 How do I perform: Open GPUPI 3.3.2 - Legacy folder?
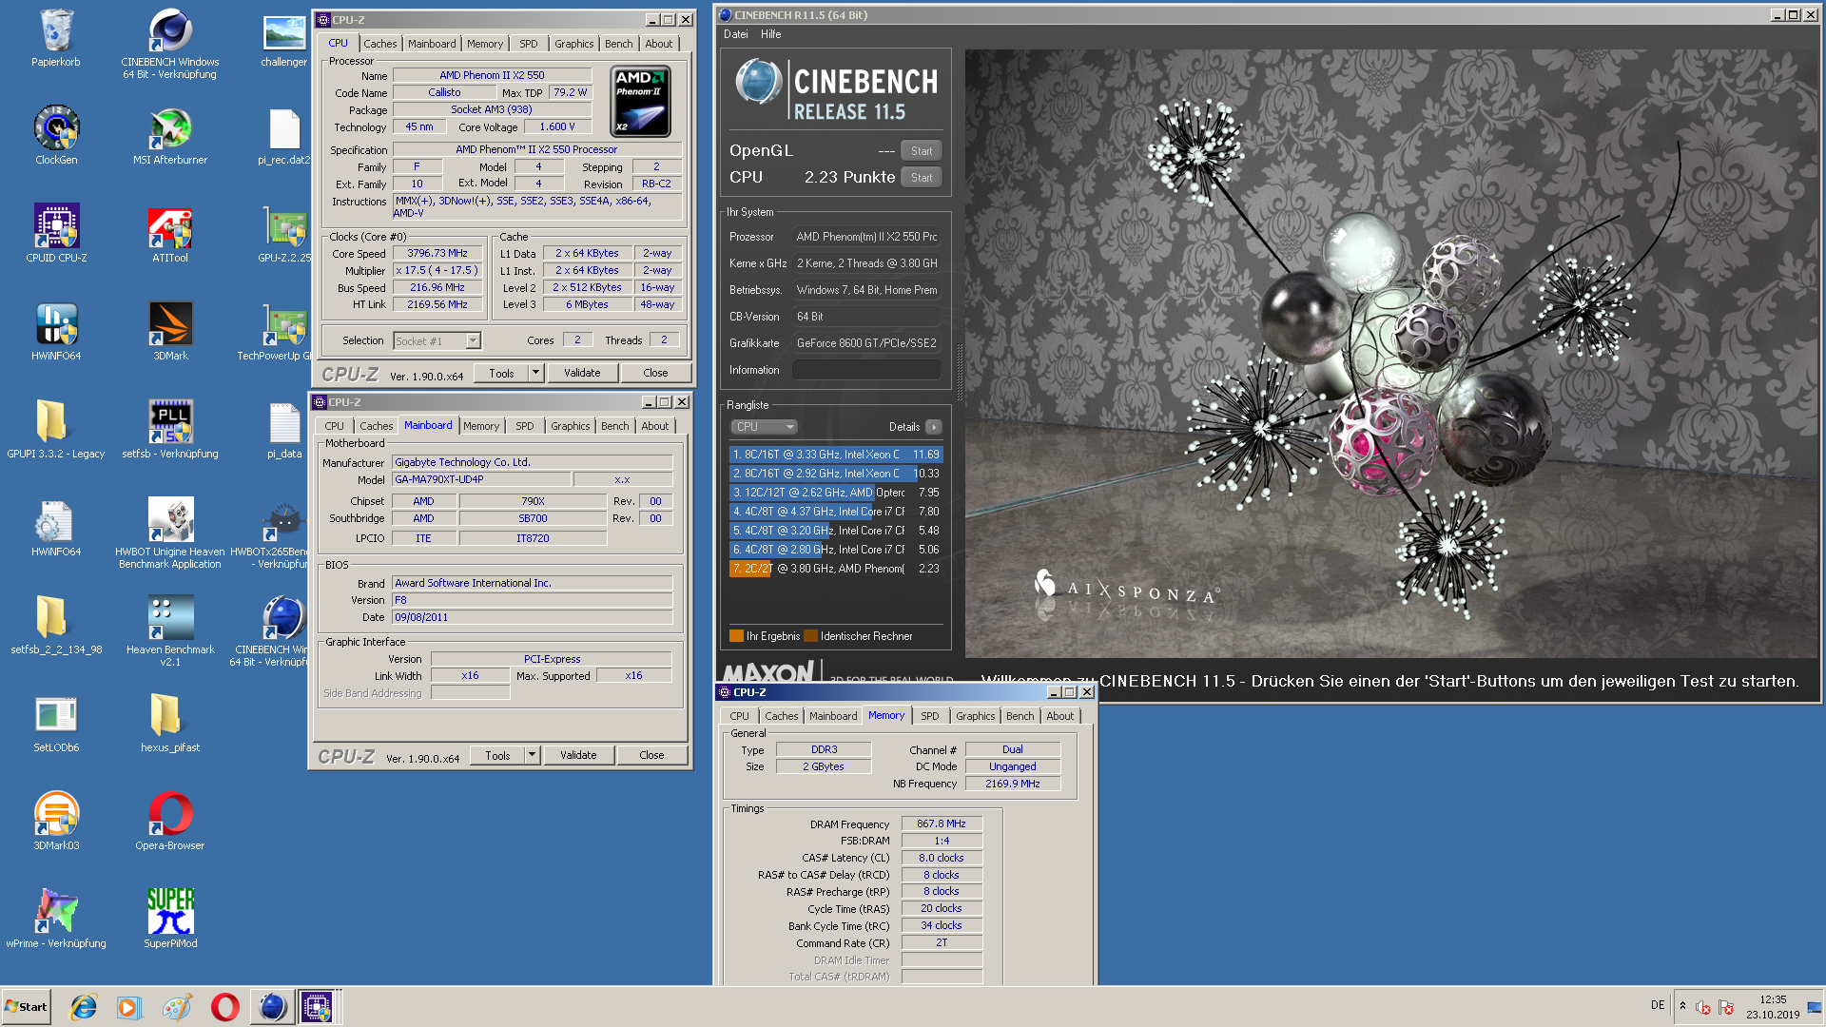(x=56, y=429)
